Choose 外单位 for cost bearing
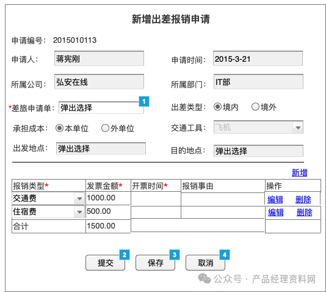 105,128
